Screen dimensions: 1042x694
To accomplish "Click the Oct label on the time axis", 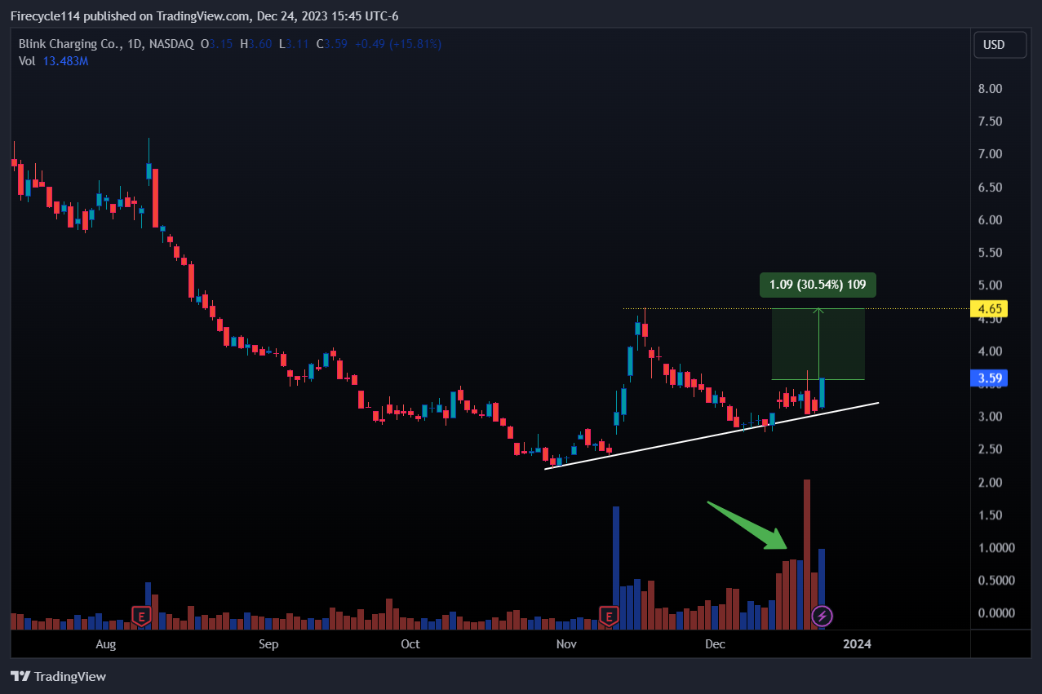I will 410,644.
